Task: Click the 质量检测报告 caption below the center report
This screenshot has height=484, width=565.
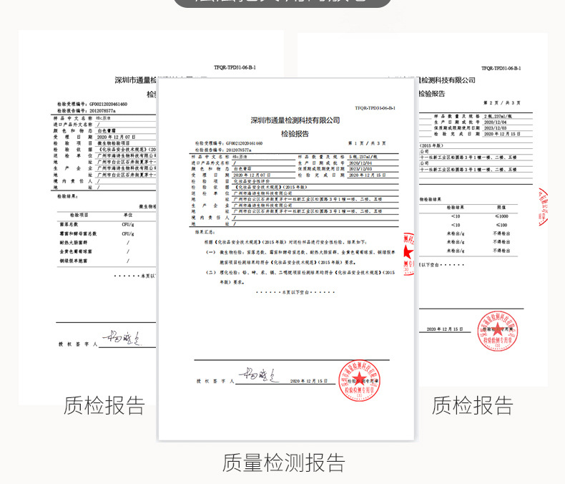Action: [x=283, y=462]
